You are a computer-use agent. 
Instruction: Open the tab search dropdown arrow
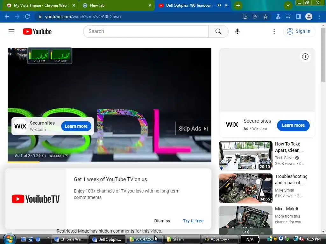coord(288,5)
